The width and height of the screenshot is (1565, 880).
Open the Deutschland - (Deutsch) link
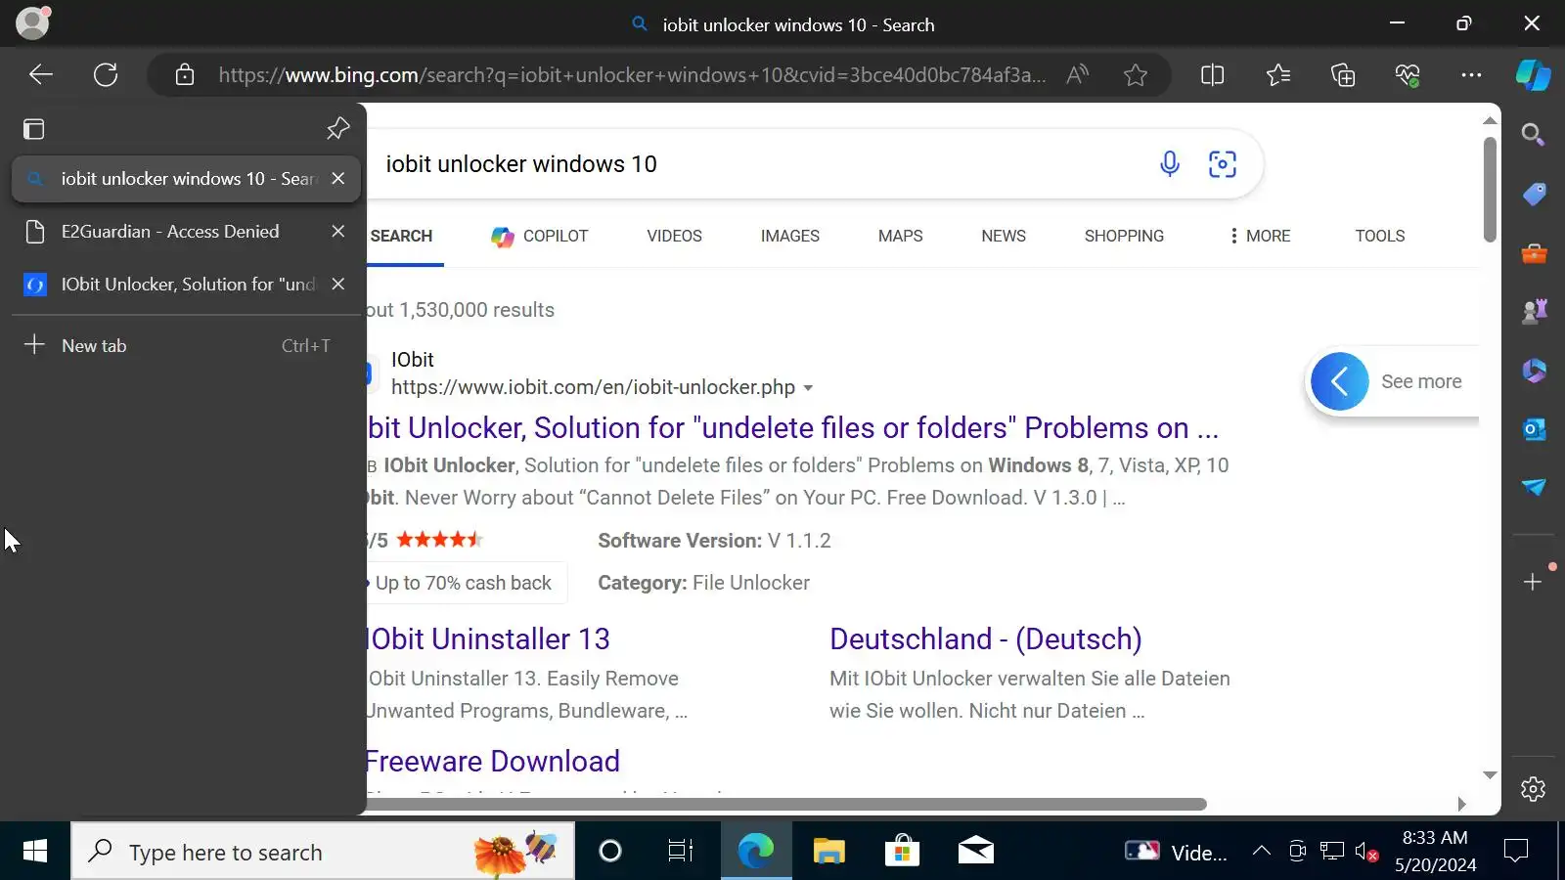[985, 638]
